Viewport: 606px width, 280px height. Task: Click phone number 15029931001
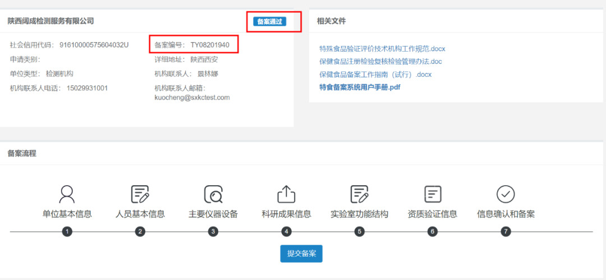(87, 88)
